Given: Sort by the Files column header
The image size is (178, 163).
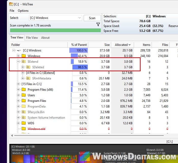Looking at the screenshot, I should click(161, 45).
